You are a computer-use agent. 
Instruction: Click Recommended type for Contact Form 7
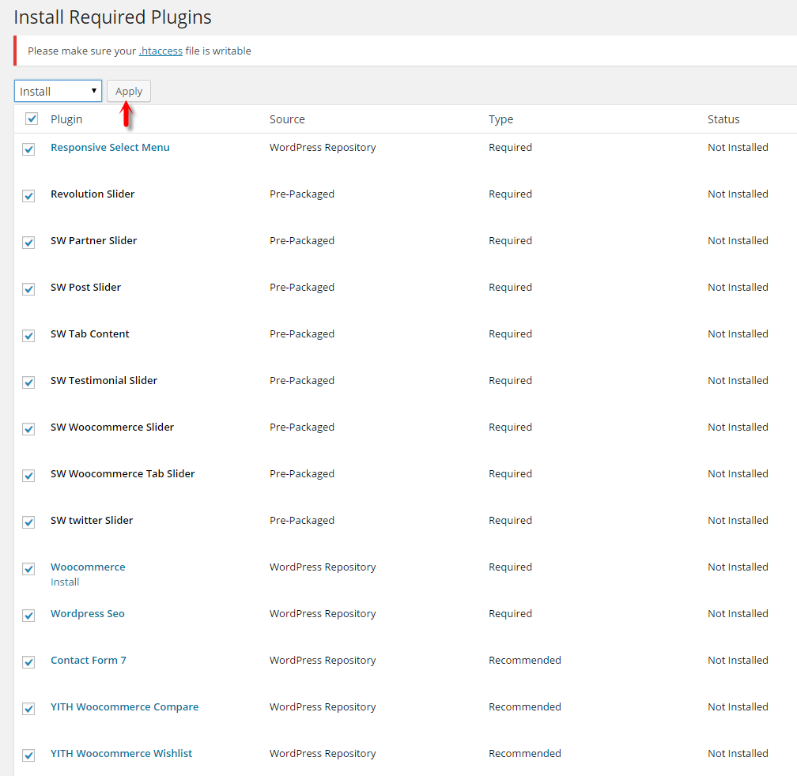tap(525, 660)
